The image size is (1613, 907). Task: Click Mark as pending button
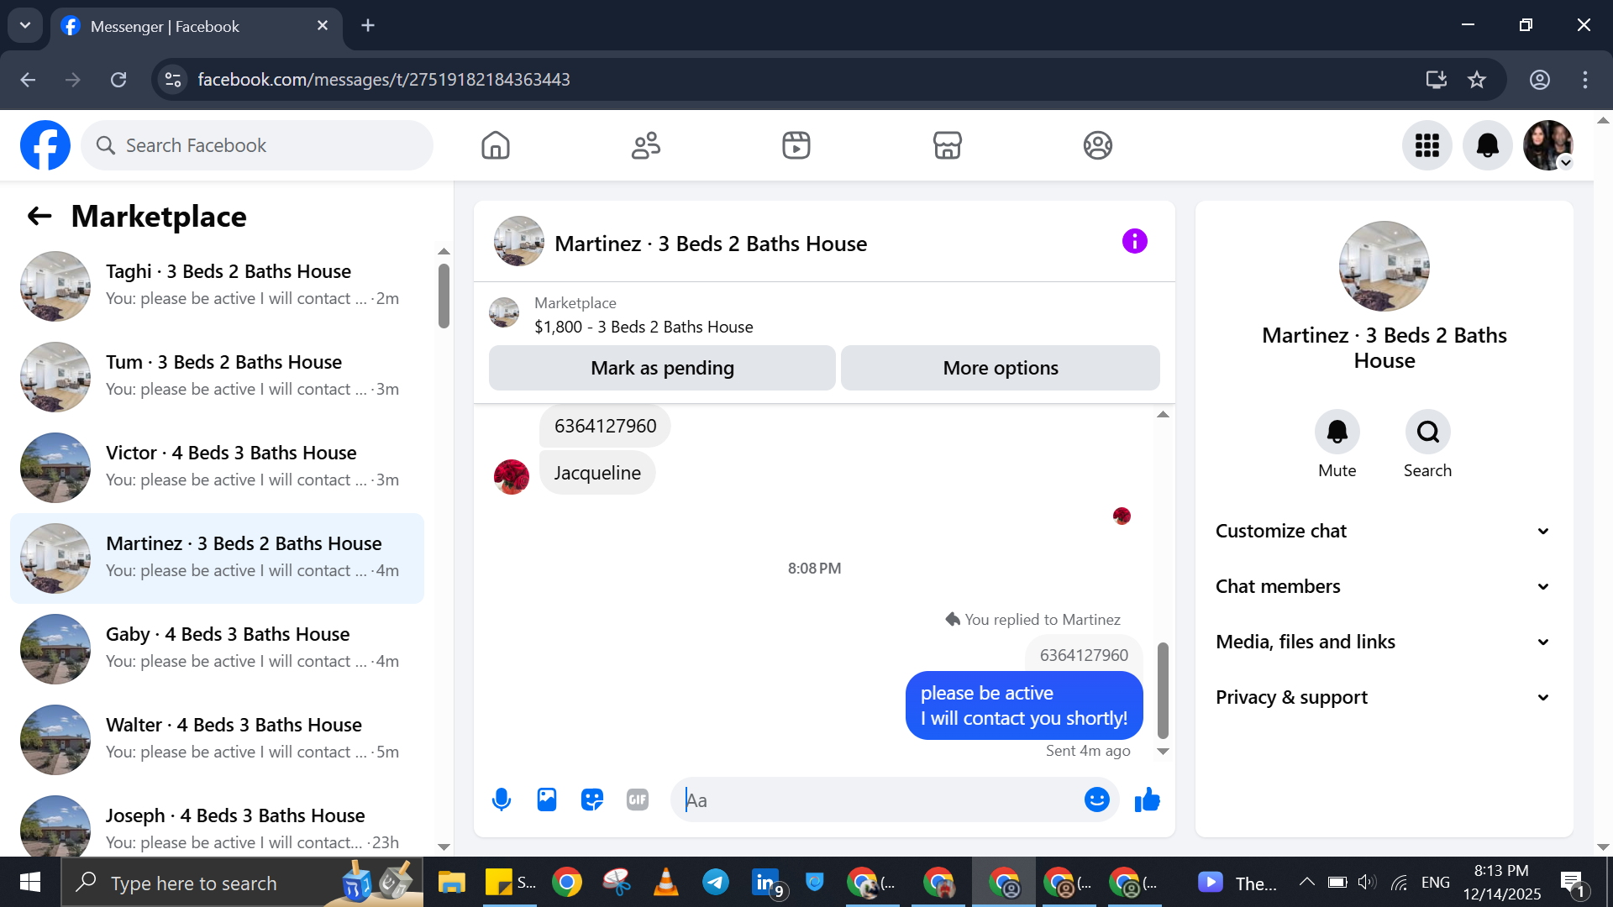(662, 368)
